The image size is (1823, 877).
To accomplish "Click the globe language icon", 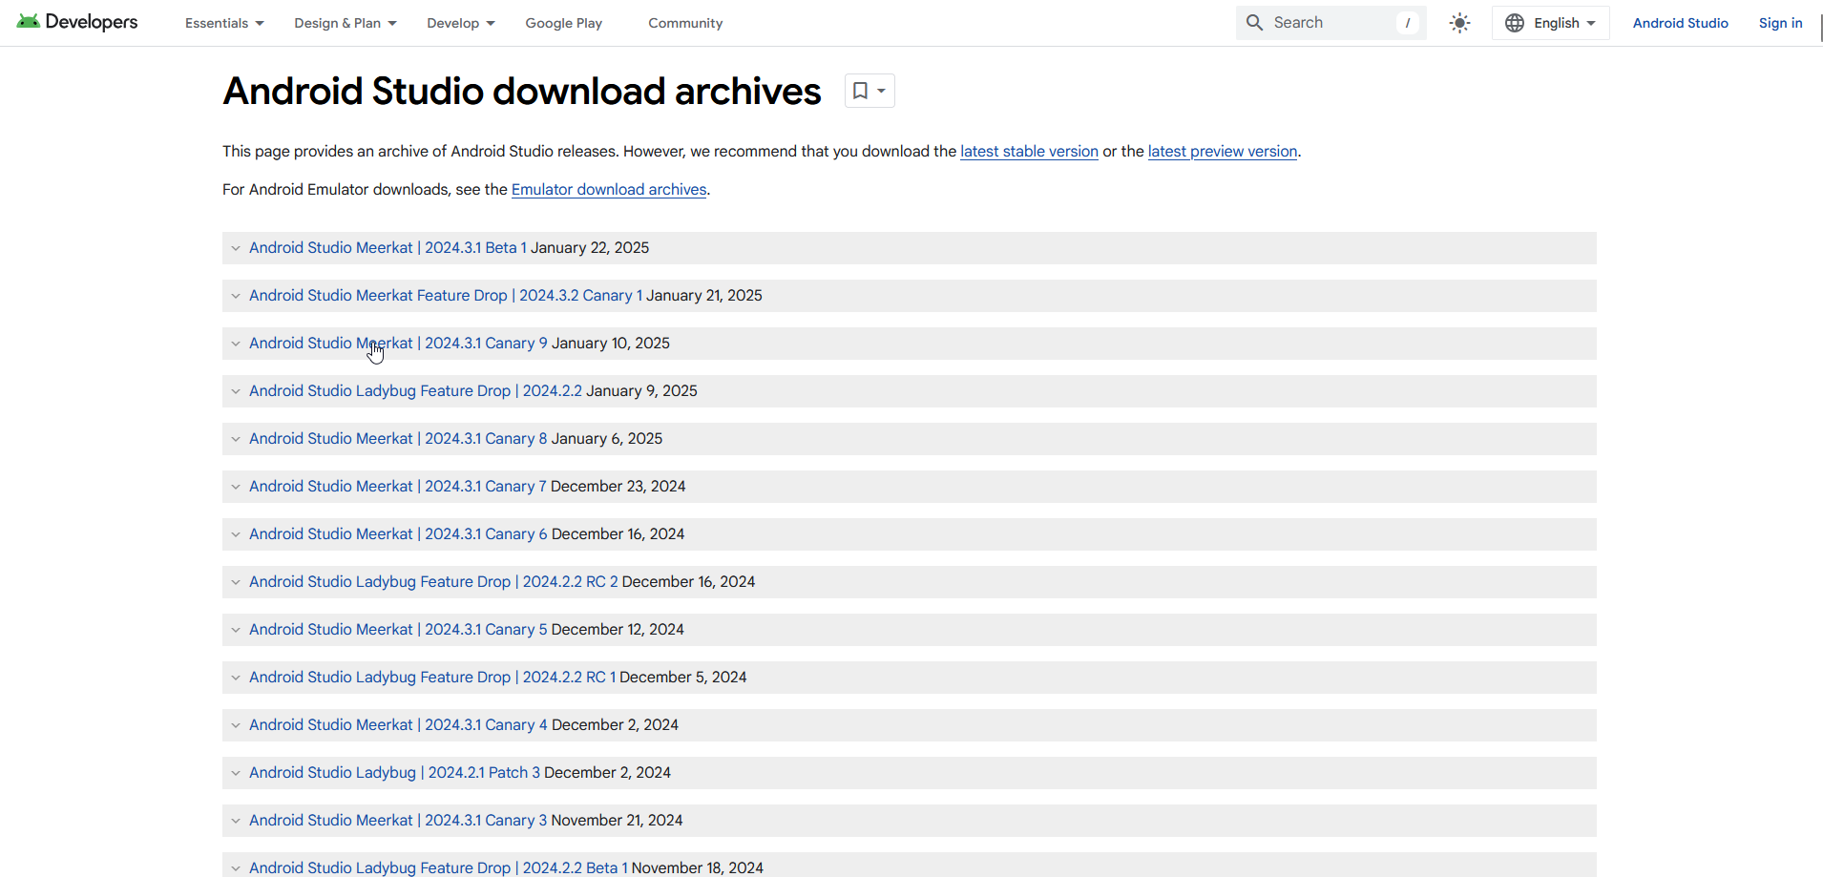I will [1515, 23].
